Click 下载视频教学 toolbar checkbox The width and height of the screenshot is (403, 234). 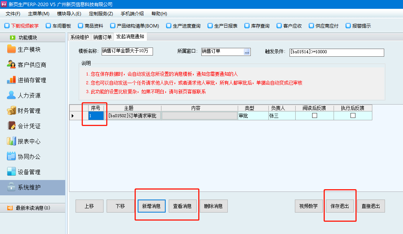[7, 26]
